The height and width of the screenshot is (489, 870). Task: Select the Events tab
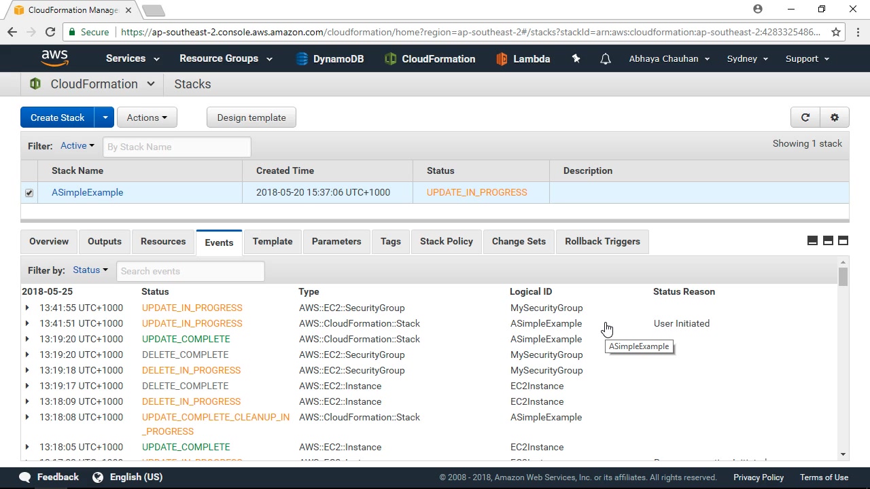click(219, 242)
